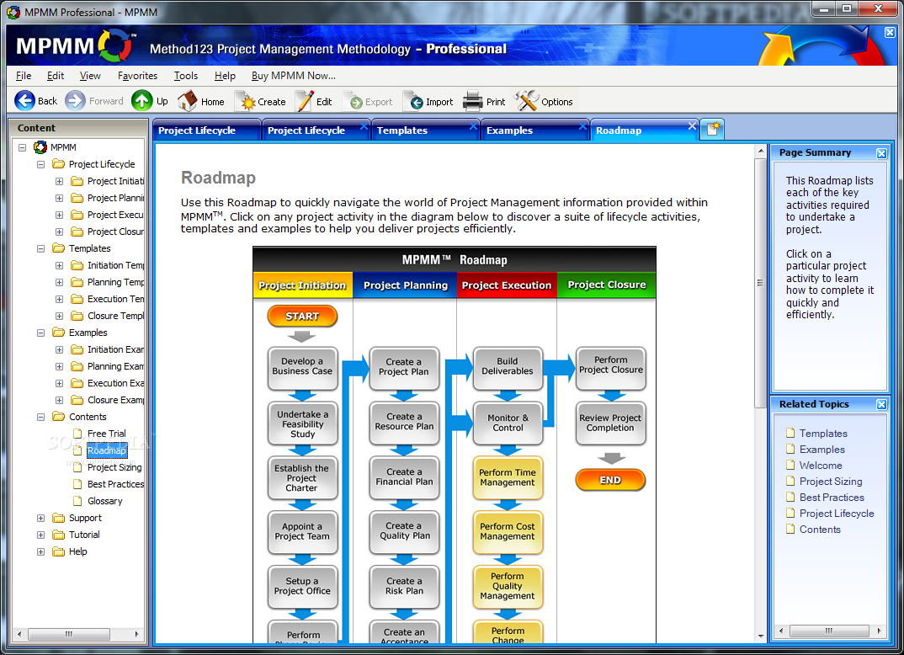Click Contents page icon in Related Topics
The width and height of the screenshot is (904, 655).
click(790, 530)
